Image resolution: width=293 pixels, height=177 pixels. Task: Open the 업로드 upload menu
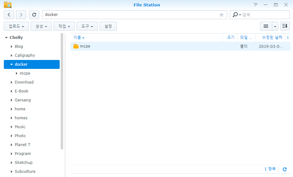tap(16, 26)
